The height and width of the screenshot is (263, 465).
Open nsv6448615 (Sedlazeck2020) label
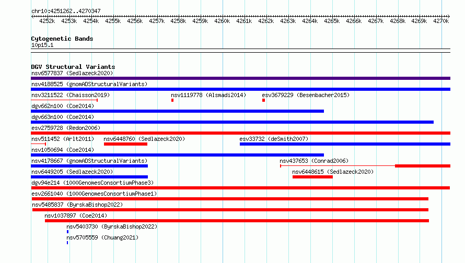333,172
